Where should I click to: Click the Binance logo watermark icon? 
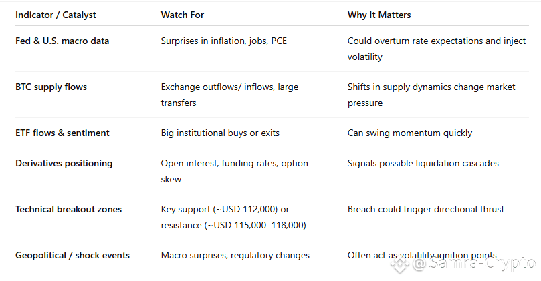(399, 265)
